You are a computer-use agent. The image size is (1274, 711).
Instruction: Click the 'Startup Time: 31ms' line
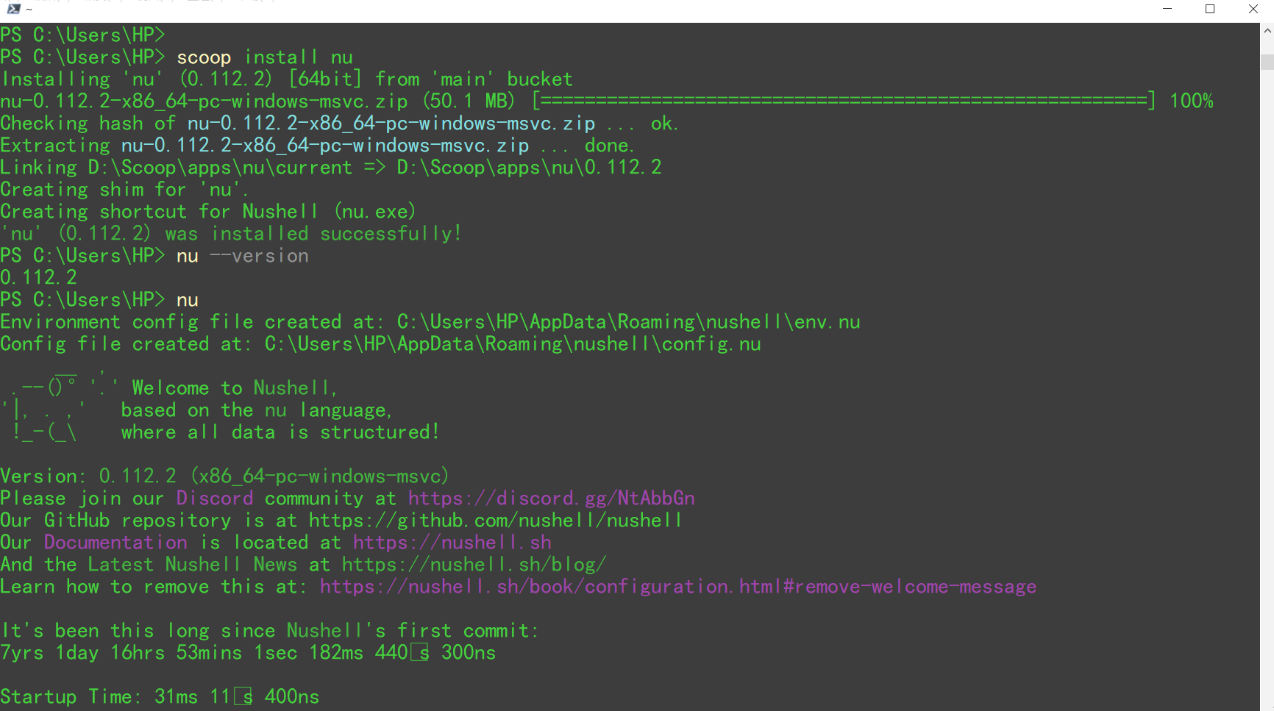160,697
